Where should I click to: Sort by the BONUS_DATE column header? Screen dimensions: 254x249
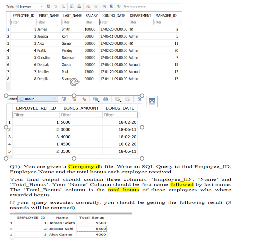pyautogui.click(x=120, y=108)
